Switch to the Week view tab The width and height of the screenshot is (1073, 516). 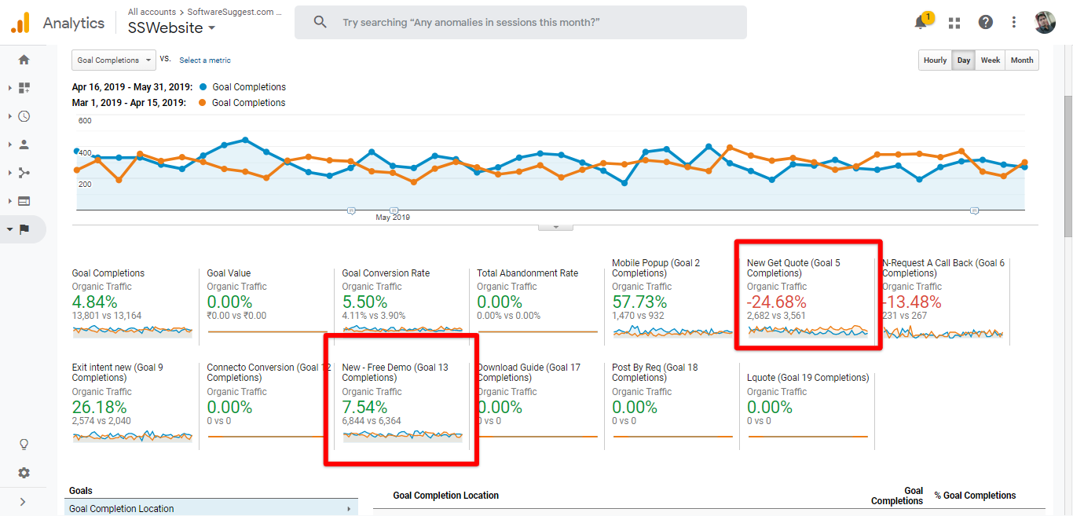pyautogui.click(x=990, y=60)
